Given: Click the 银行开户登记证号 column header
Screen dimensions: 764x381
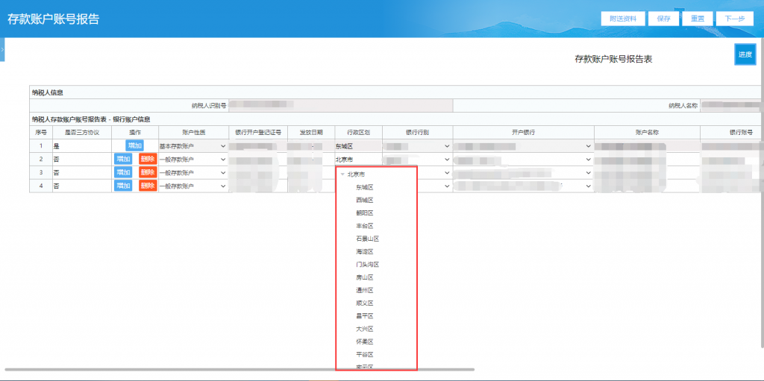Looking at the screenshot, I should (x=257, y=133).
